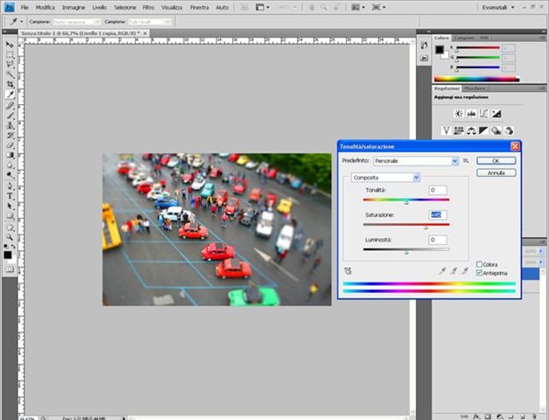The width and height of the screenshot is (549, 420).
Task: Open the Immagine menu
Action: [74, 7]
